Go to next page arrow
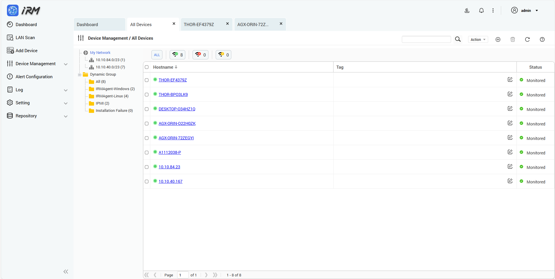 [x=206, y=275]
